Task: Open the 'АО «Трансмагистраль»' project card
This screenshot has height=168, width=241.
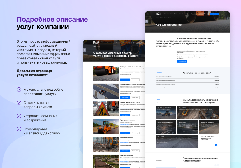Action: click(166, 113)
